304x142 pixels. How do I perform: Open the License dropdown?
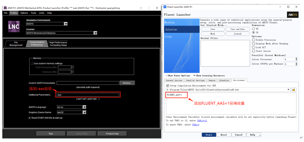(x=95, y=33)
